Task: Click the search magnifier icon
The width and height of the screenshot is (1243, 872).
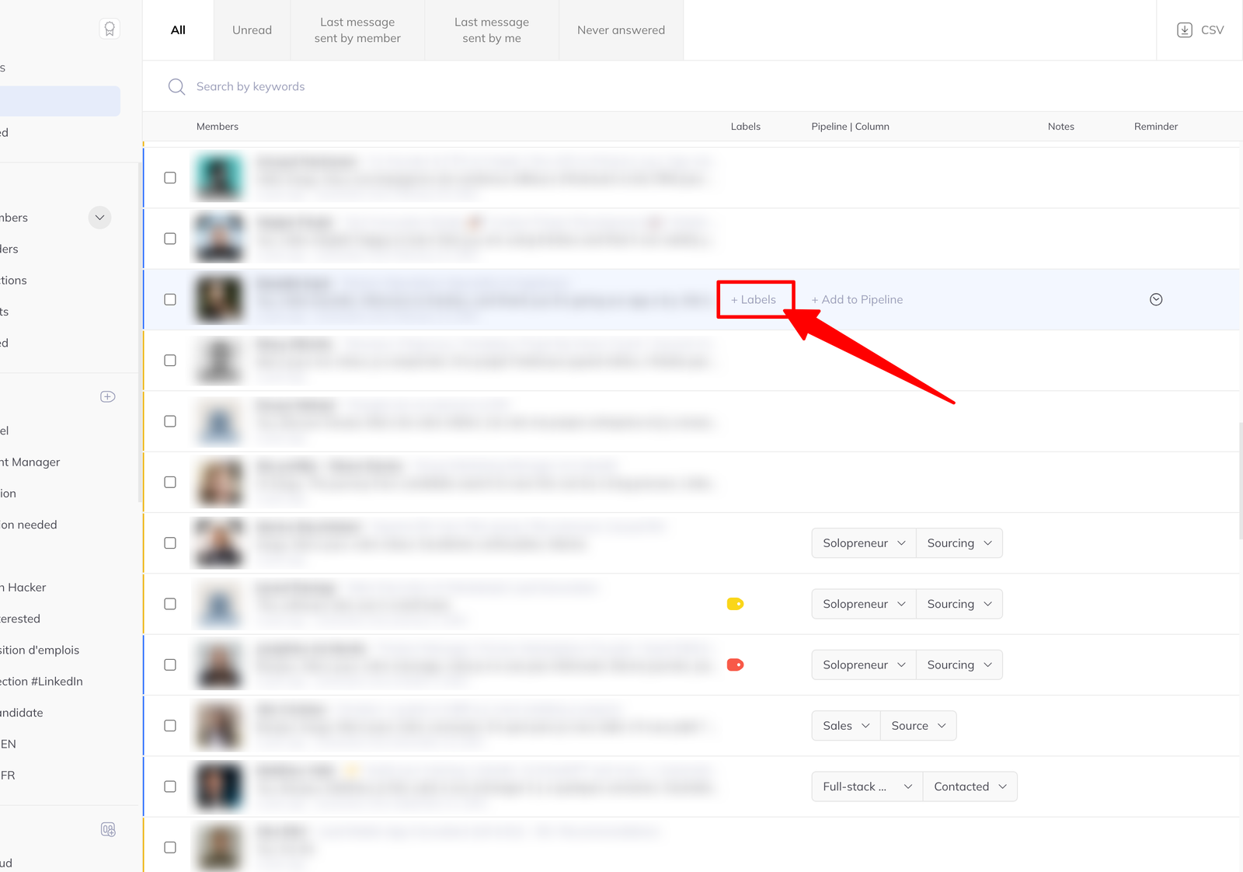Action: tap(176, 86)
